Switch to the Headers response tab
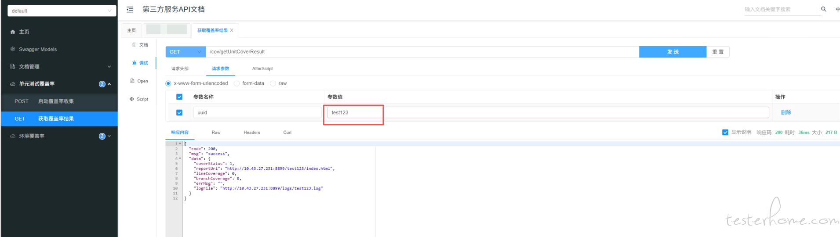The image size is (840, 237). point(252,133)
